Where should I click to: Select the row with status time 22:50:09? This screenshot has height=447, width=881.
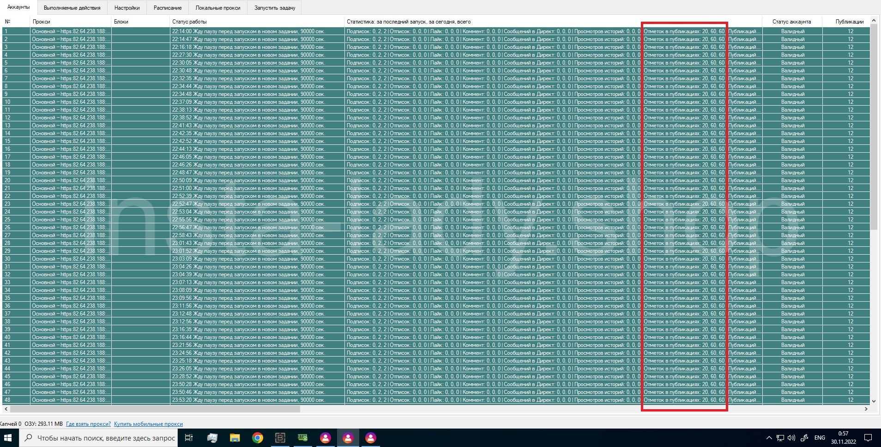(436, 180)
